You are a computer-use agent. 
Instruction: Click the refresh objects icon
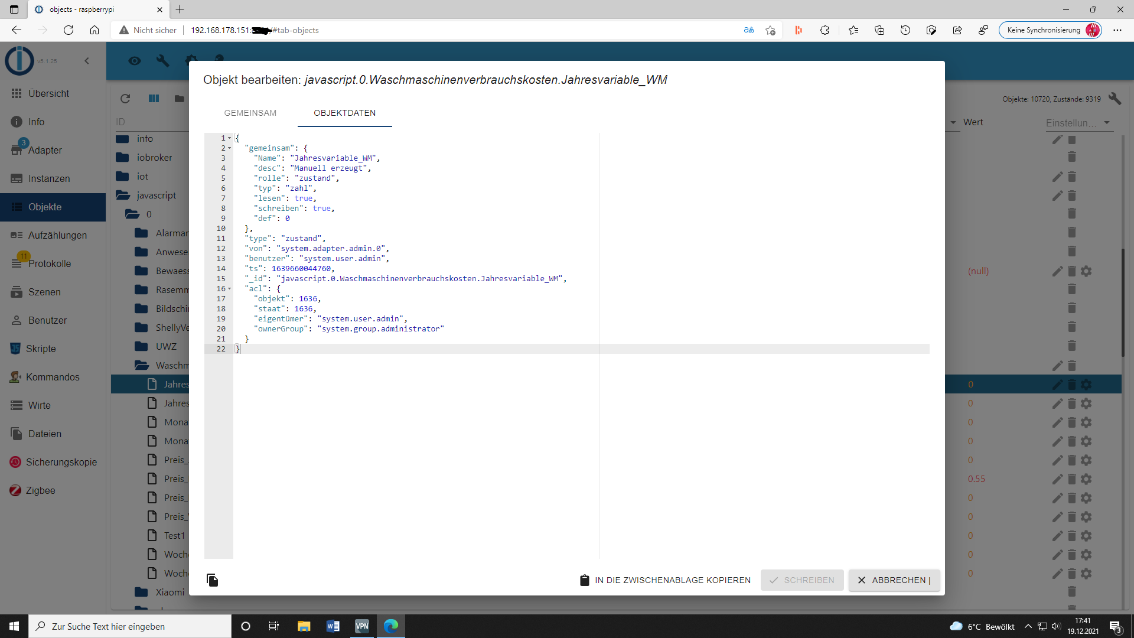(125, 99)
